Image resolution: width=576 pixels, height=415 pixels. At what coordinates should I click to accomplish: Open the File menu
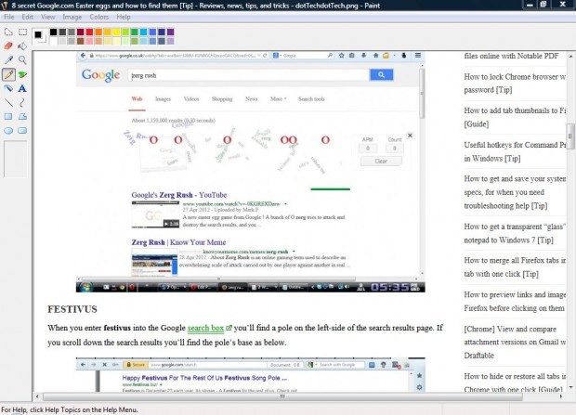coord(8,17)
